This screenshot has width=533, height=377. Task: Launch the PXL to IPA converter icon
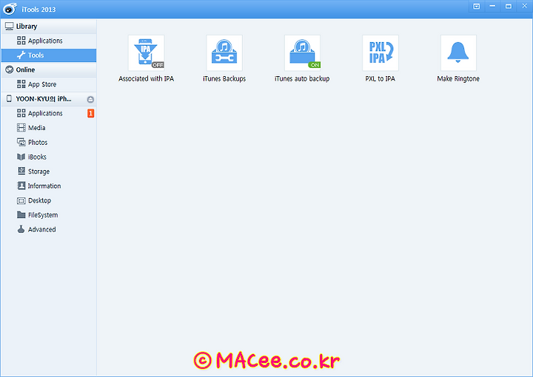[381, 52]
